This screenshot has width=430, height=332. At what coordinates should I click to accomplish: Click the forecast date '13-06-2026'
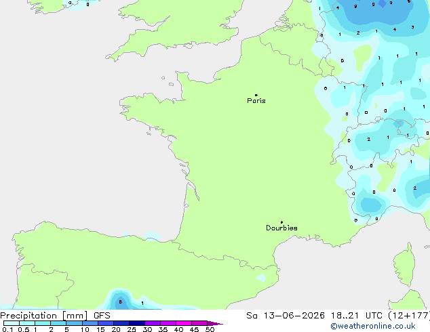tap(294, 316)
